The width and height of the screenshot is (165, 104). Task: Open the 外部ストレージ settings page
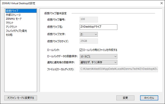[13, 15]
